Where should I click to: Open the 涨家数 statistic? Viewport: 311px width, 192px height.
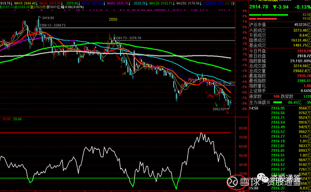coord(258,96)
